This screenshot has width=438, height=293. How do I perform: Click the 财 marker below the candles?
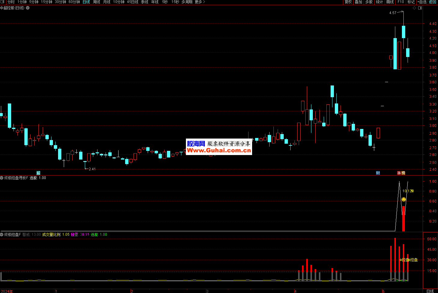click(378, 173)
